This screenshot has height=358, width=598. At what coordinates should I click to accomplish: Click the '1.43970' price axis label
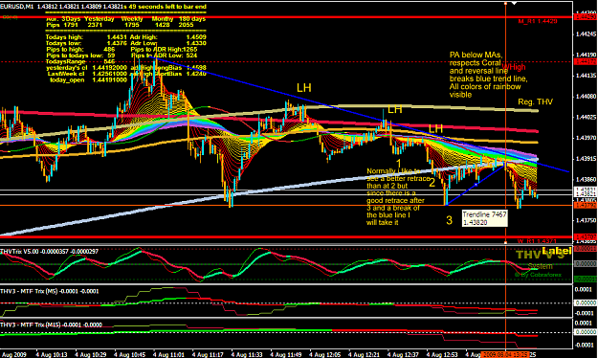pos(586,138)
